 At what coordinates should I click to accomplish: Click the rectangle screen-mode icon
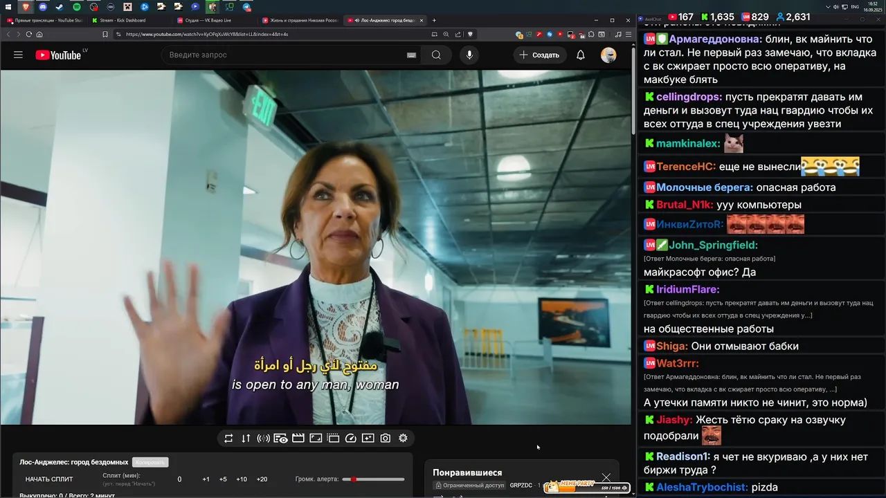(316, 438)
